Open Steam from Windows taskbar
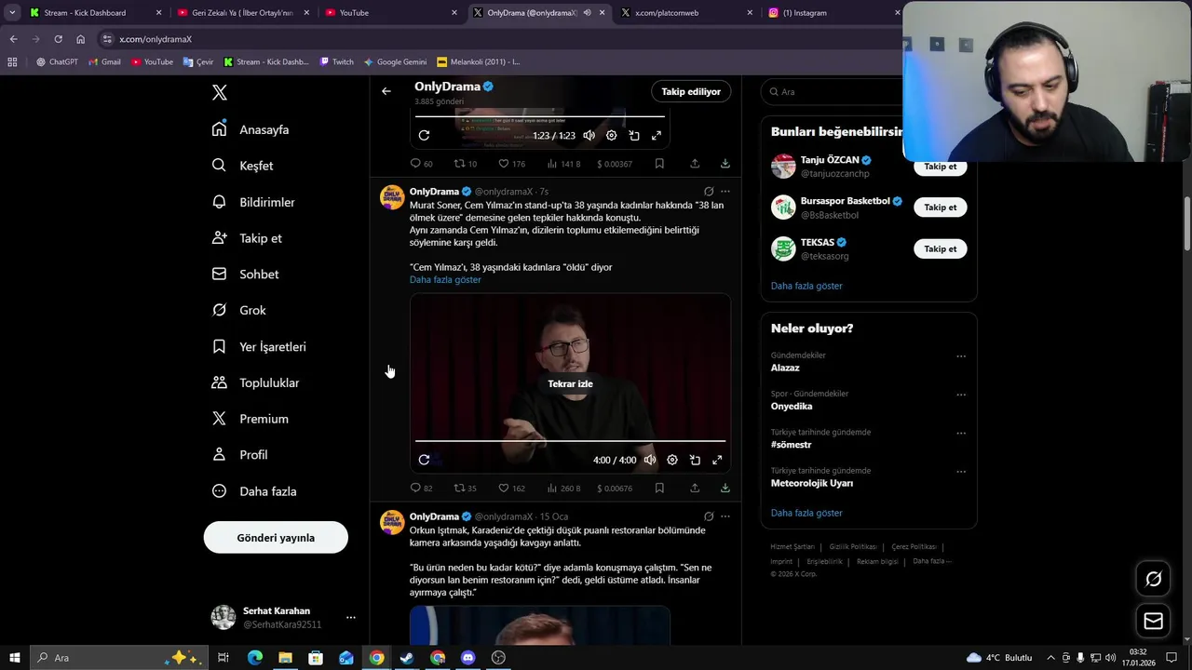1192x670 pixels. coord(407,658)
